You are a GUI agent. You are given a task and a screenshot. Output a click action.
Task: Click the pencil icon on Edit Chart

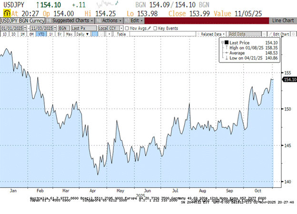pos(270,35)
